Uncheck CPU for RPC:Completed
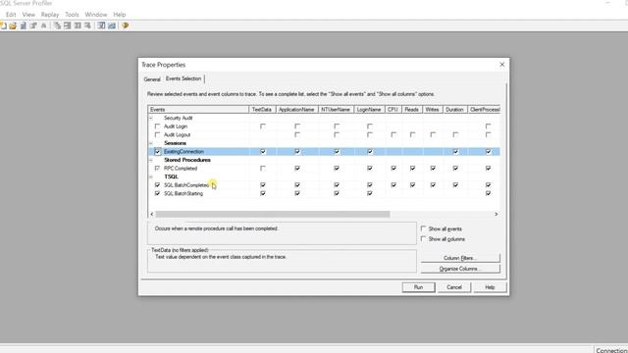628x353 pixels. [393, 168]
